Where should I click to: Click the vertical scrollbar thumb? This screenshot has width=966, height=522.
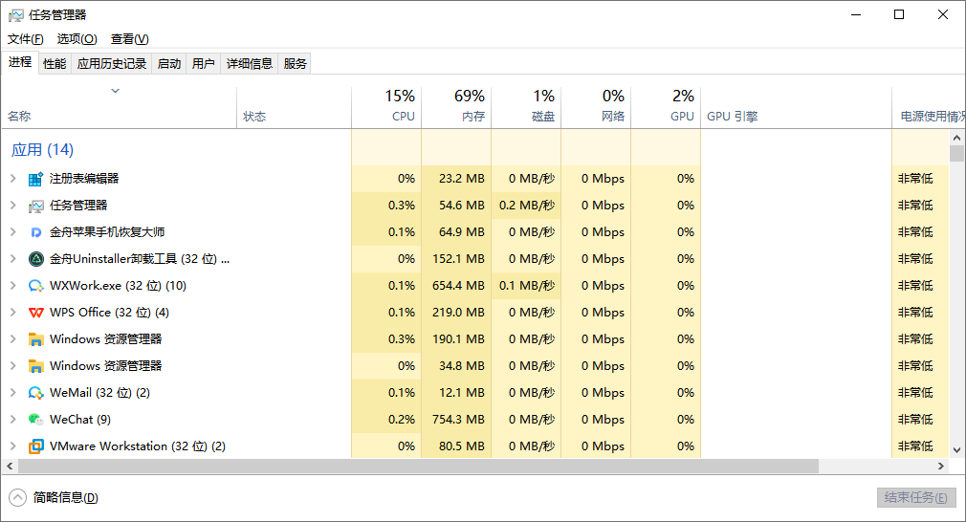tap(956, 153)
